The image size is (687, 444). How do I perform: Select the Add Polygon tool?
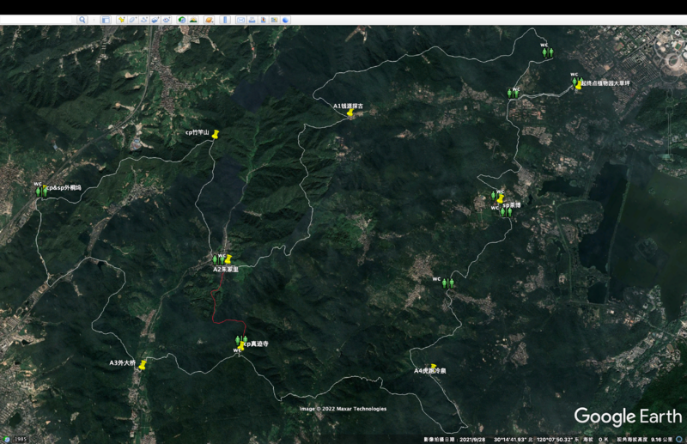coord(133,19)
